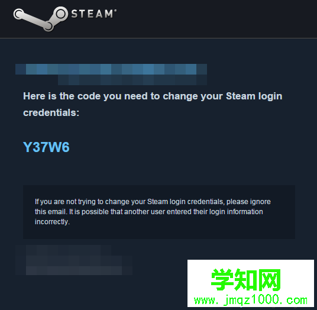Click the 网 character in the watermark
317x310 pixels.
(269, 280)
